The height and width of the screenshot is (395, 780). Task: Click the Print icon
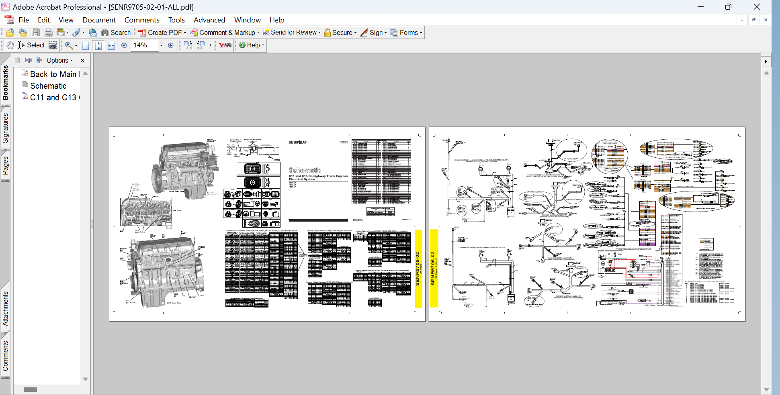pyautogui.click(x=48, y=33)
